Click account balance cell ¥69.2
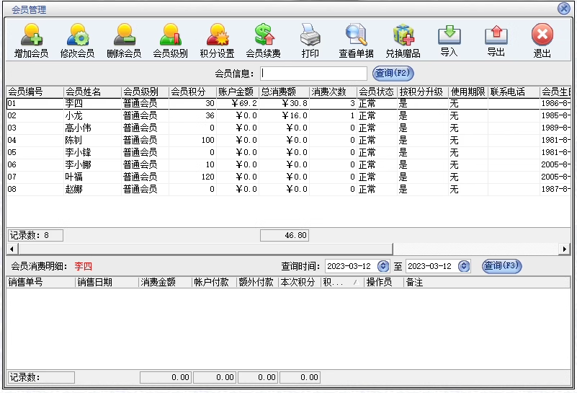577x393 pixels. pos(238,104)
